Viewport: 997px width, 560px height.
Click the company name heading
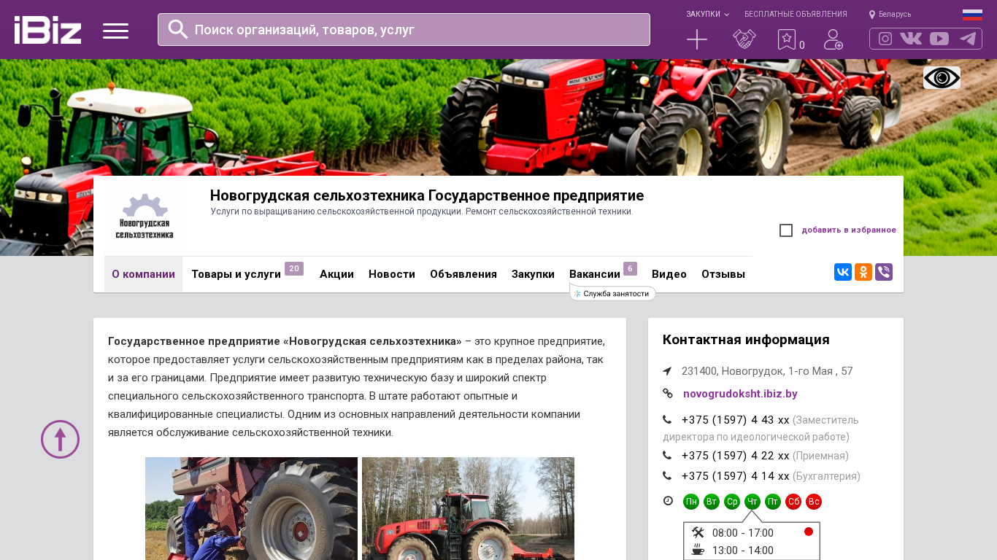pos(427,195)
